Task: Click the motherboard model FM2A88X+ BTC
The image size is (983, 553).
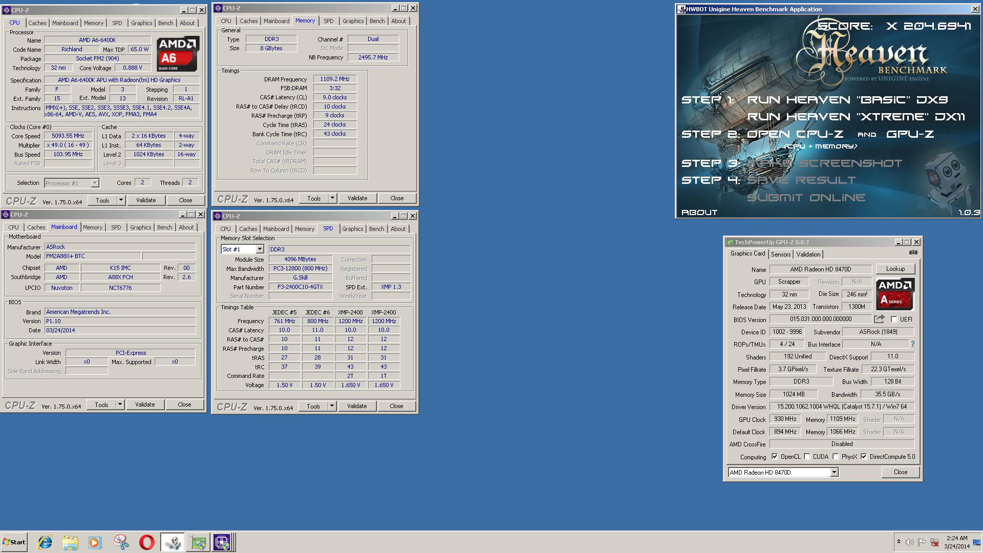Action: point(93,256)
